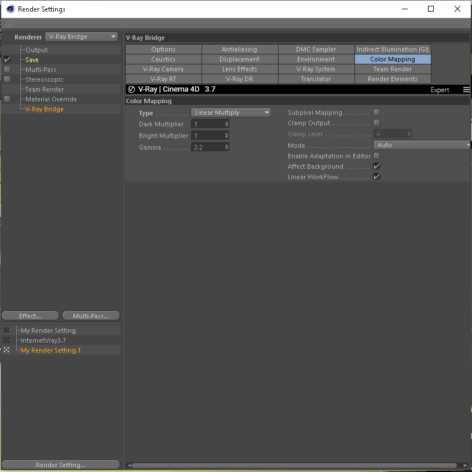Switch to the Caustics tab
This screenshot has width=472, height=472.
point(163,59)
